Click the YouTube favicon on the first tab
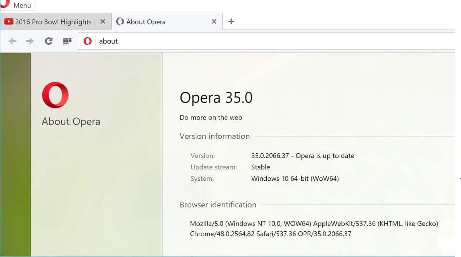 tap(8, 22)
